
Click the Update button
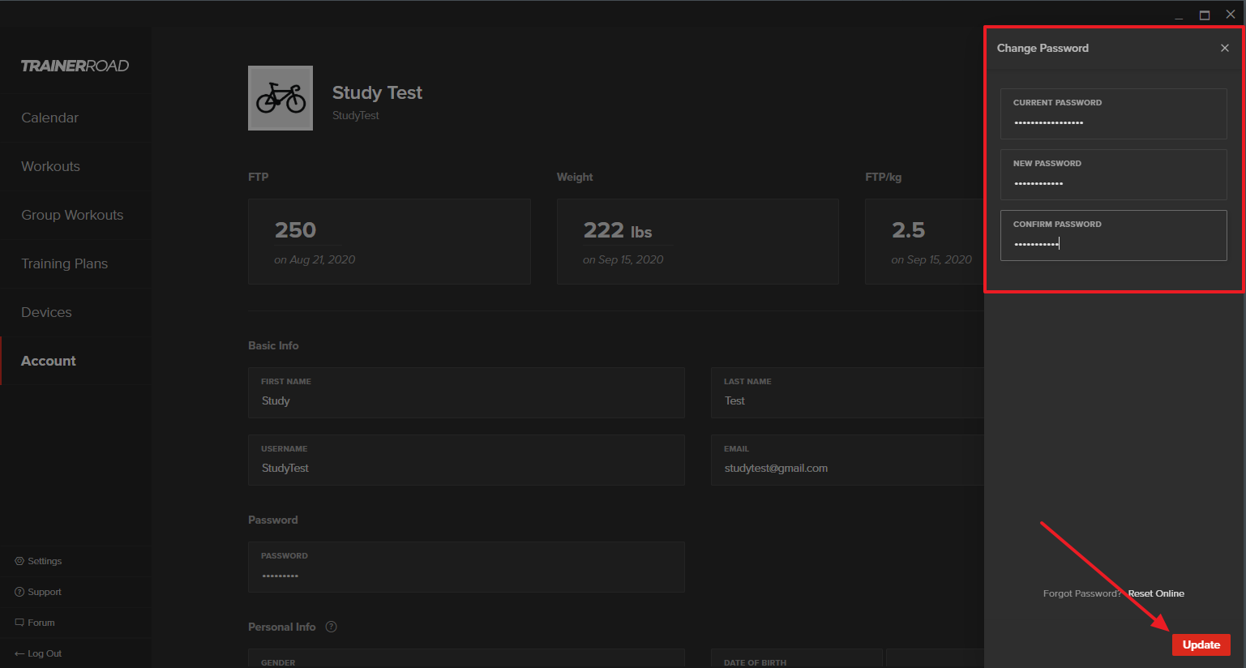1201,644
